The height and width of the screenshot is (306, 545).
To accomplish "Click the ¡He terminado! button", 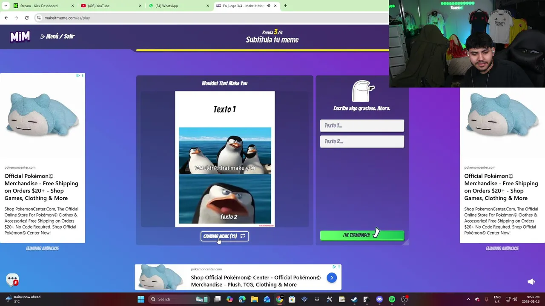I will point(362,235).
